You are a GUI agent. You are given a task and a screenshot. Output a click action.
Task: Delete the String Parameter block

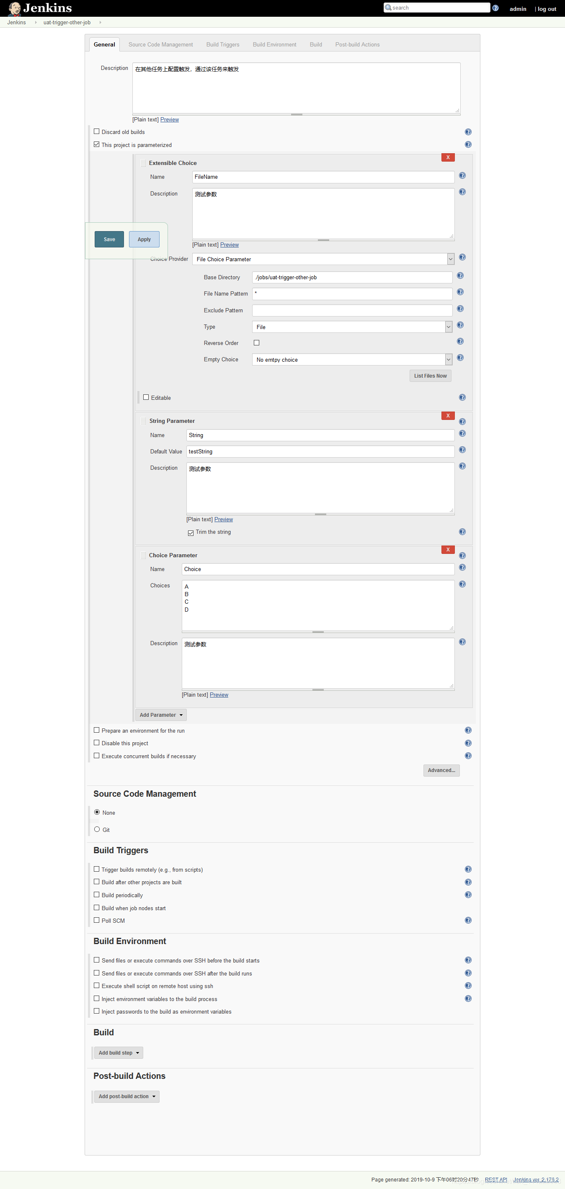tap(448, 416)
